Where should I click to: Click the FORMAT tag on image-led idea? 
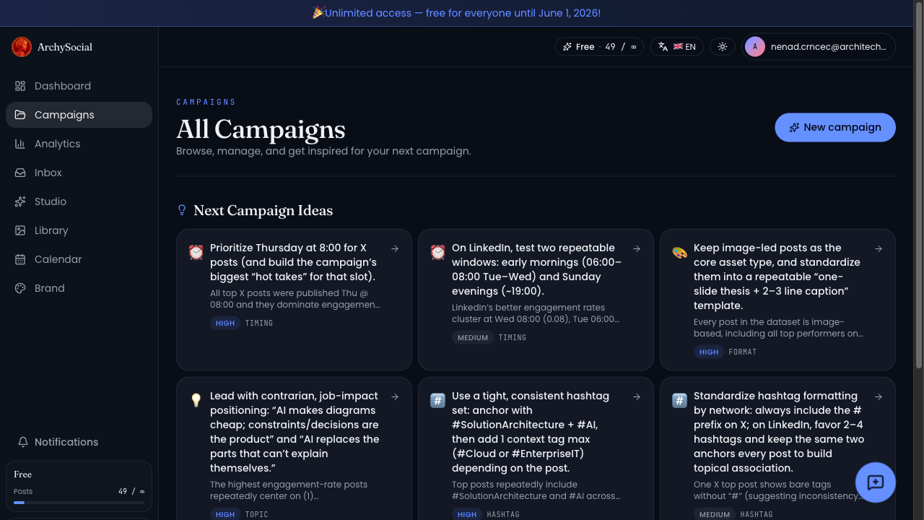pos(743,352)
